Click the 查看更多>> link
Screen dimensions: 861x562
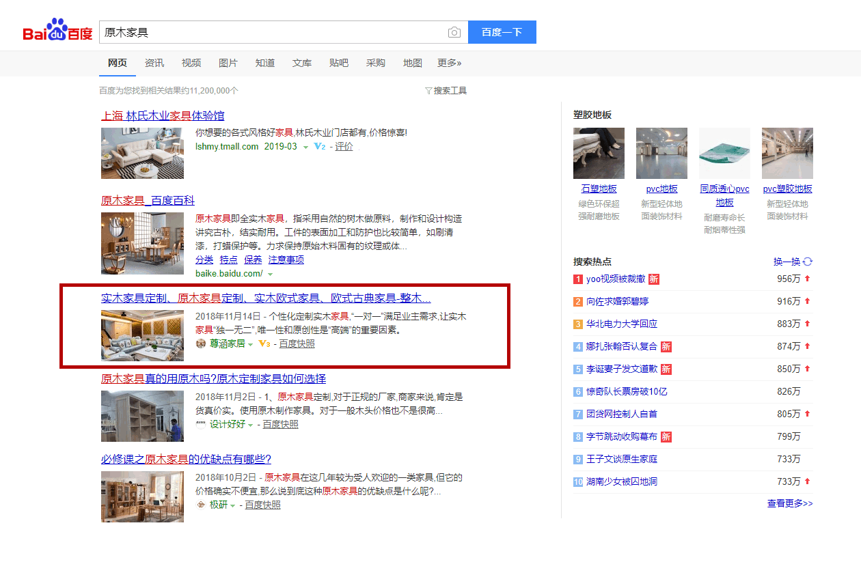[x=790, y=503]
